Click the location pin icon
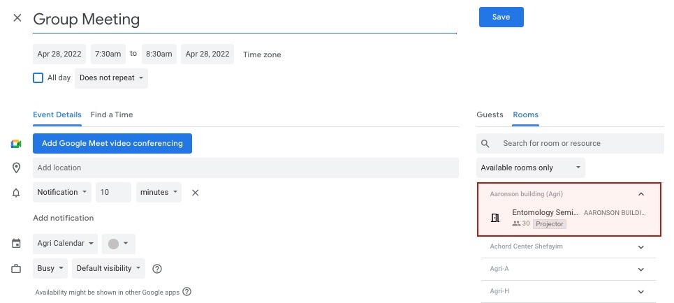Image resolution: width=674 pixels, height=303 pixels. pyautogui.click(x=16, y=168)
